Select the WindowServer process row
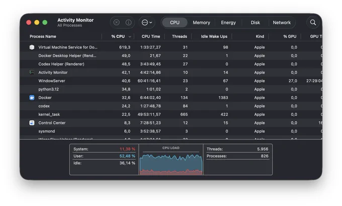Viewport: 342px width, 206px height. pos(171,81)
